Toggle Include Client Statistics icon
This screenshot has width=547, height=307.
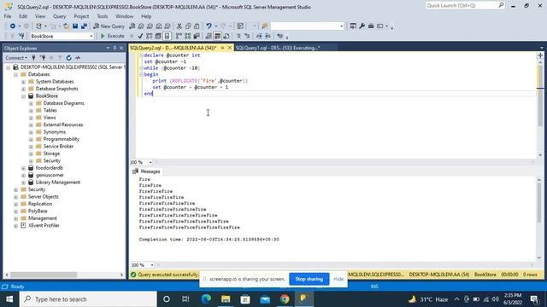coord(197,36)
